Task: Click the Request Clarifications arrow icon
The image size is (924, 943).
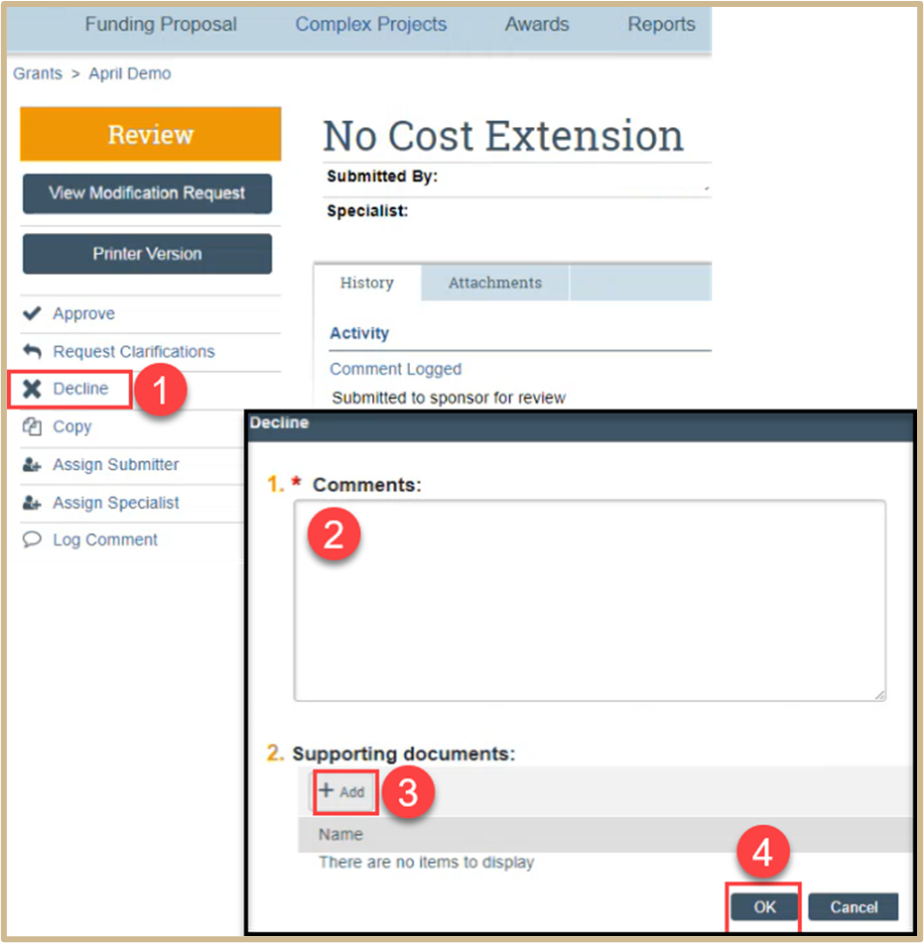Action: coord(32,351)
